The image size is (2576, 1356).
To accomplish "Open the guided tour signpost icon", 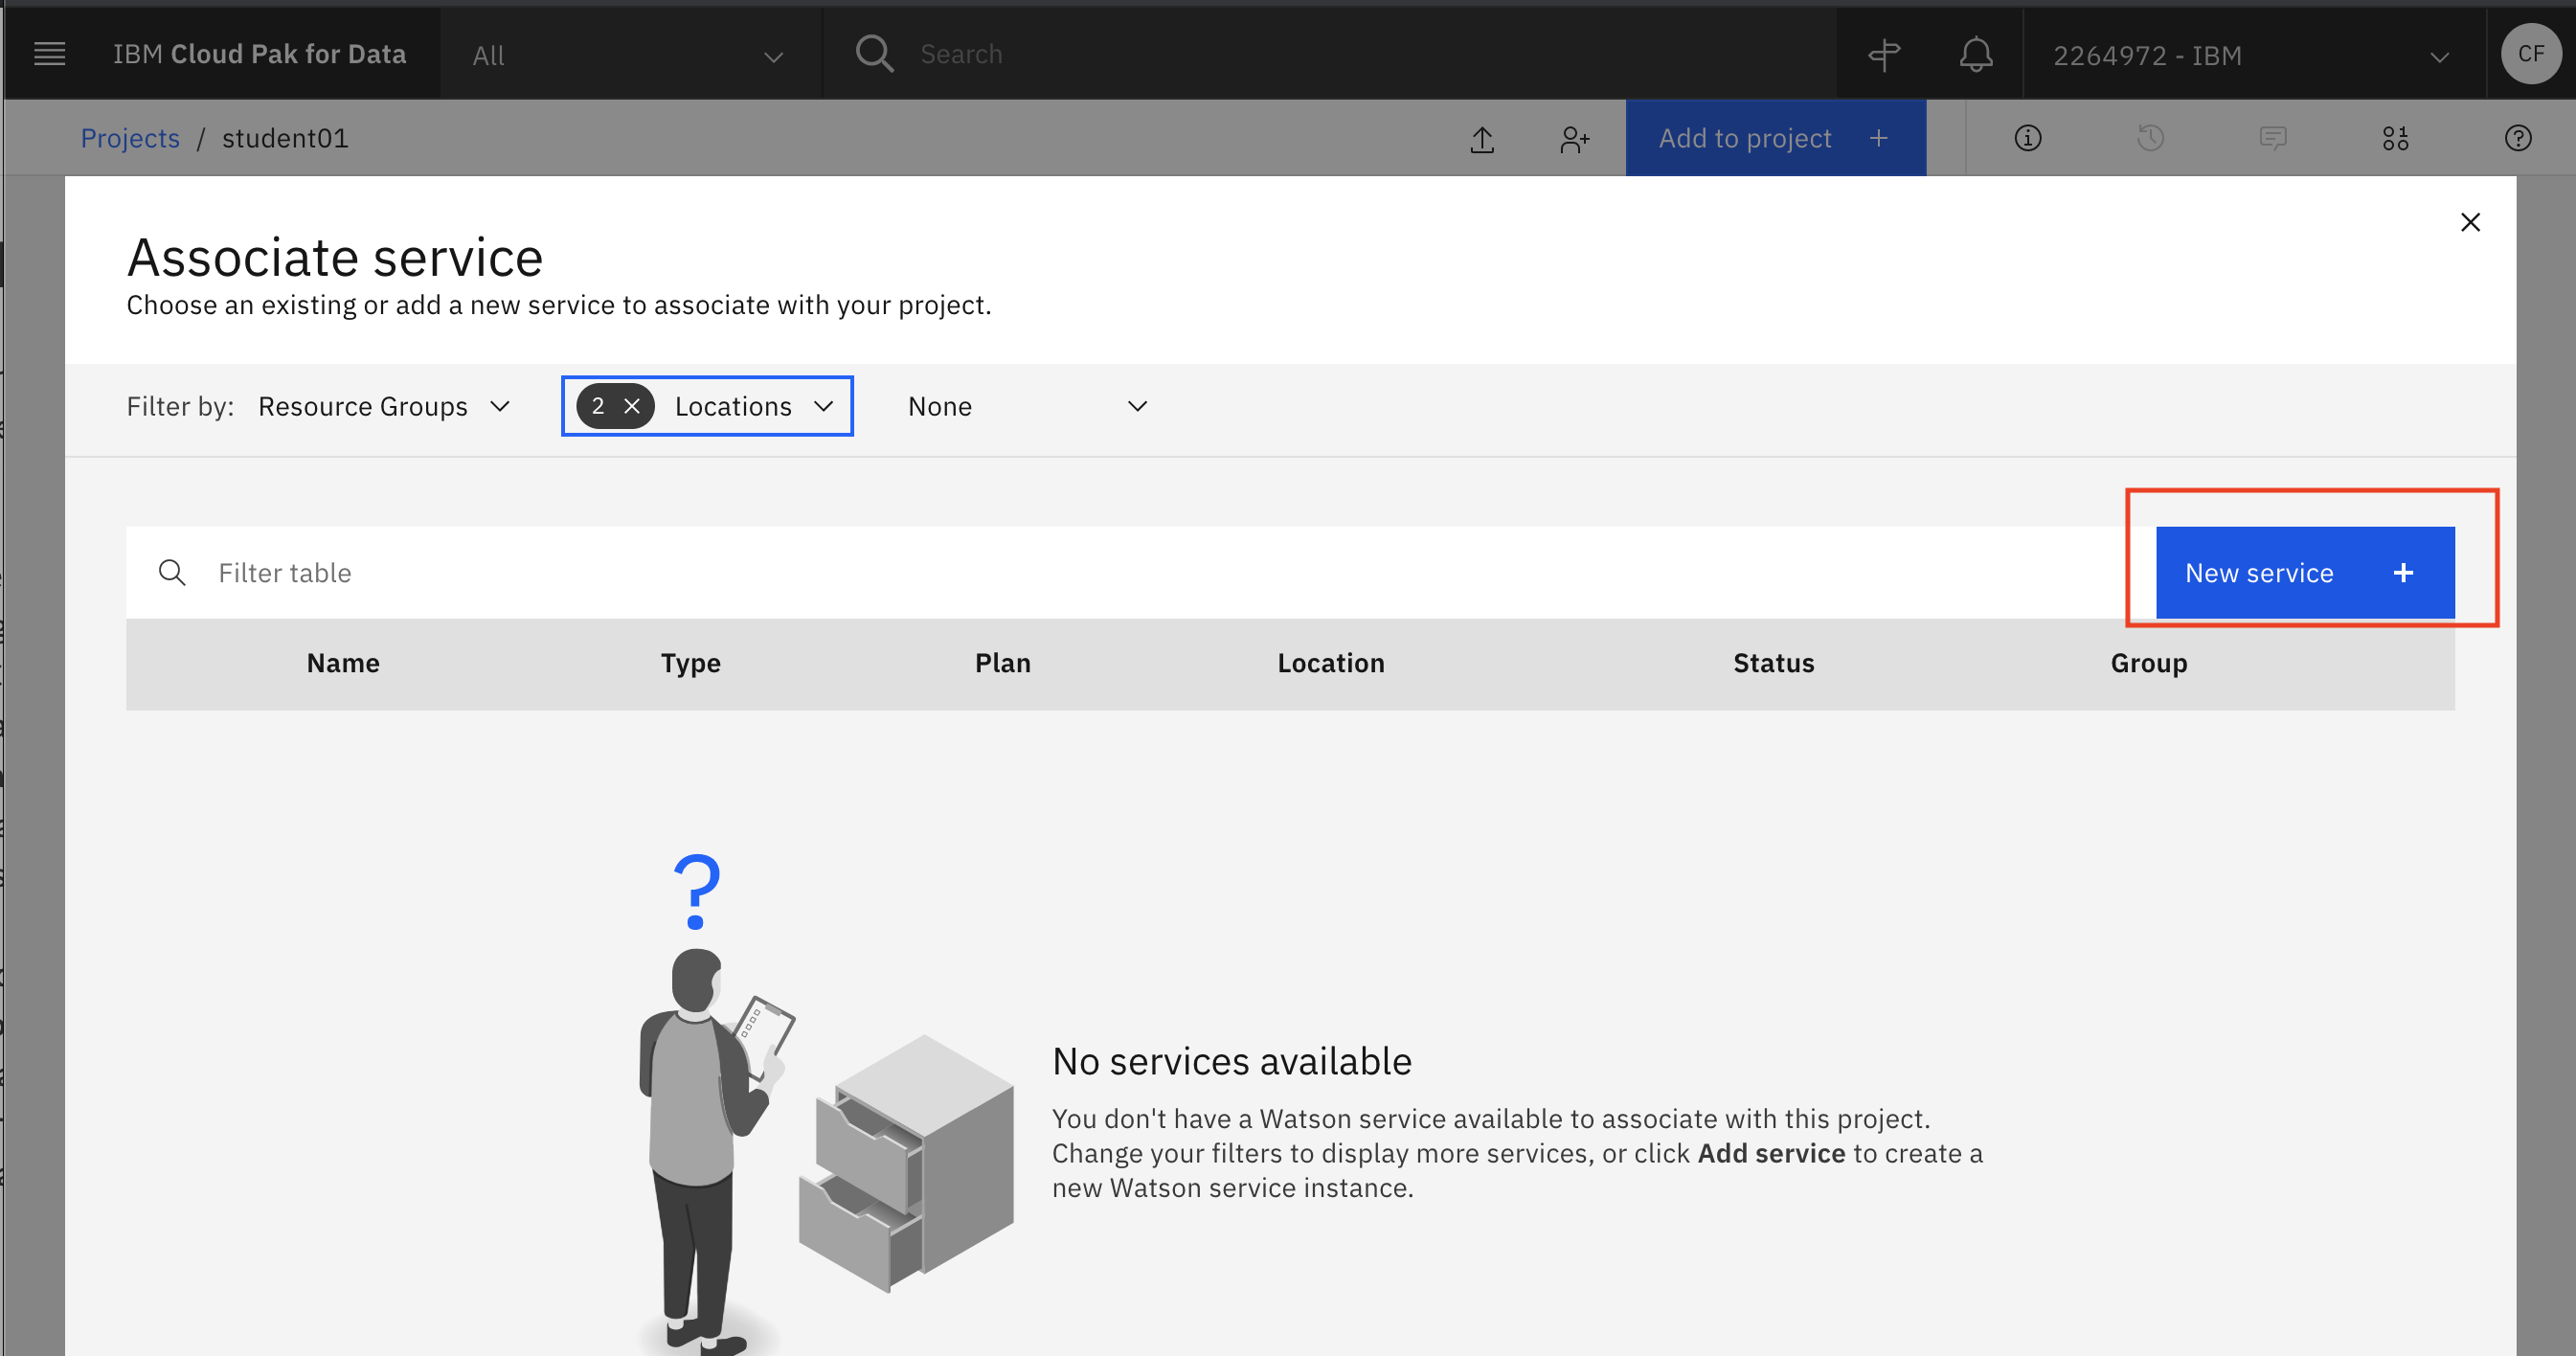I will [1884, 55].
